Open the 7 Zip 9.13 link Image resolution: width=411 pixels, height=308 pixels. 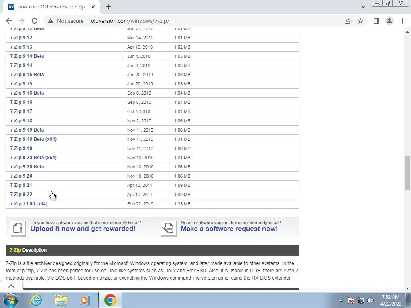[x=21, y=47]
